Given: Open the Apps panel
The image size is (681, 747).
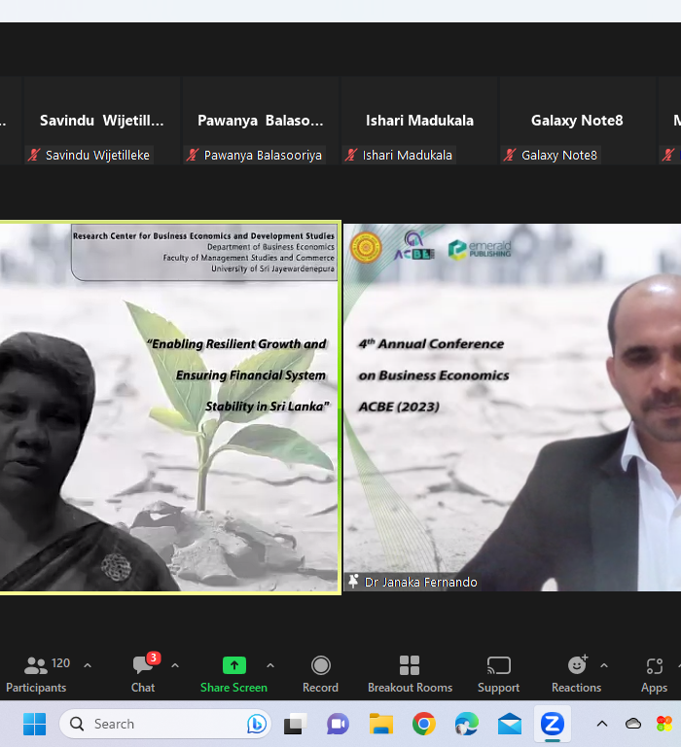Looking at the screenshot, I should coord(654,673).
